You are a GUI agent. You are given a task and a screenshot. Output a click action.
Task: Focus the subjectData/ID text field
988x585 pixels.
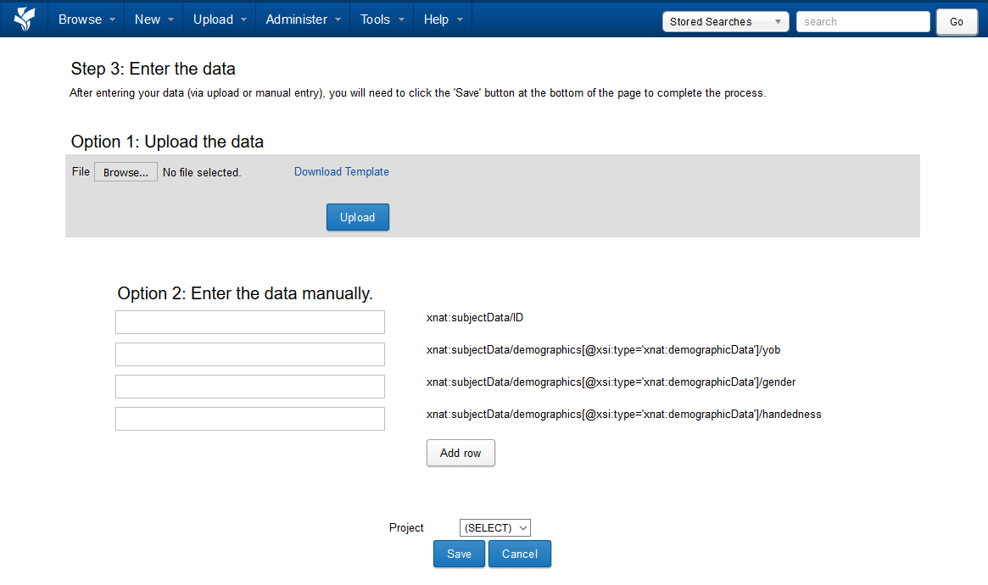click(x=250, y=322)
